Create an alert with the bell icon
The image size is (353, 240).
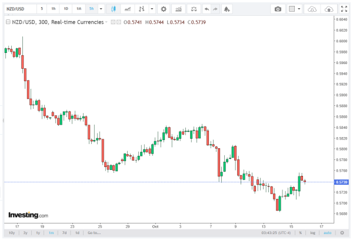click(x=228, y=9)
